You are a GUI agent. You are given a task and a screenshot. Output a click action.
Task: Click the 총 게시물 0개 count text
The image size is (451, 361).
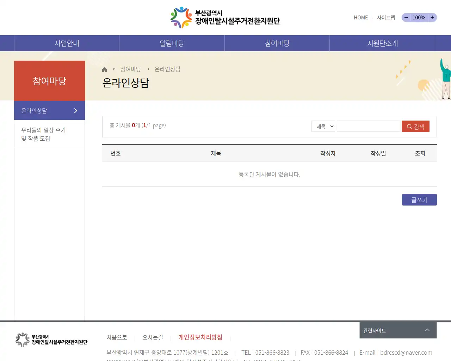pyautogui.click(x=125, y=126)
